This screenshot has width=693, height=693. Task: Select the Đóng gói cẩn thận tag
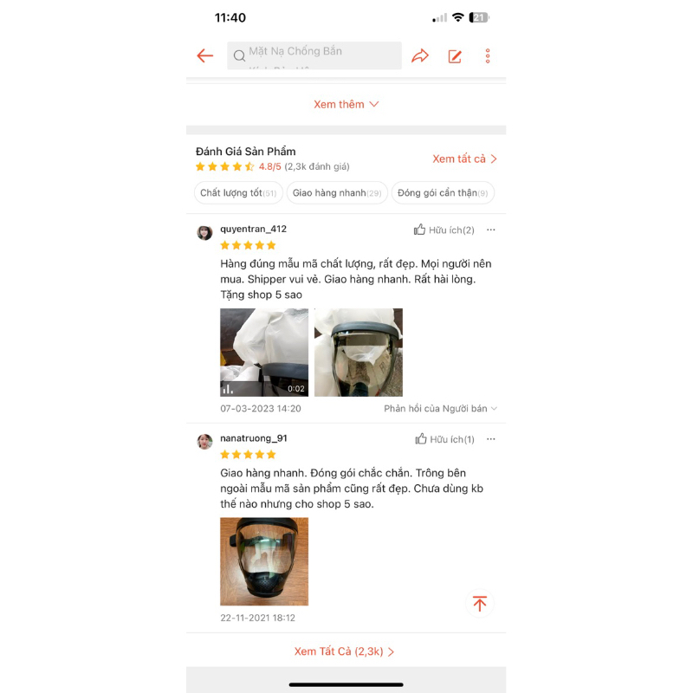click(x=443, y=192)
